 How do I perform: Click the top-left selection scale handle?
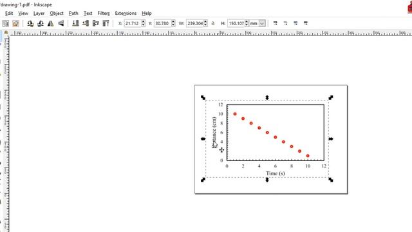[203, 97]
